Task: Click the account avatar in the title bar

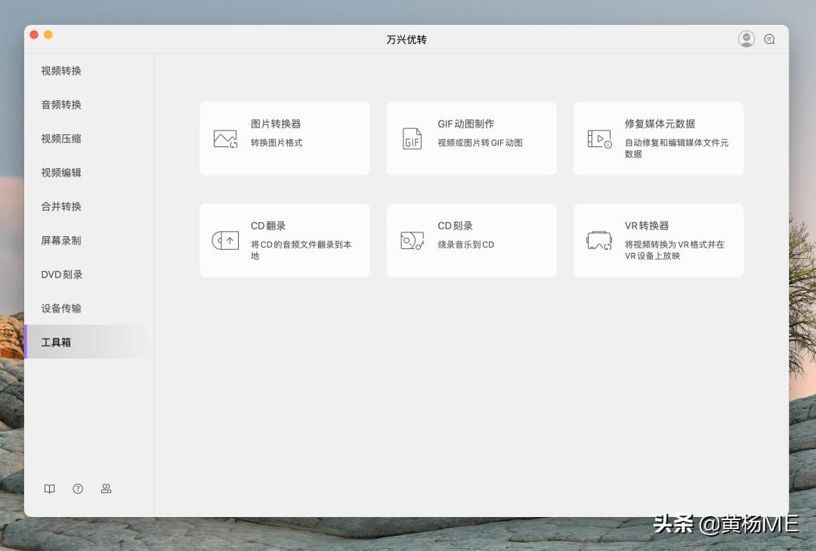Action: pyautogui.click(x=746, y=38)
